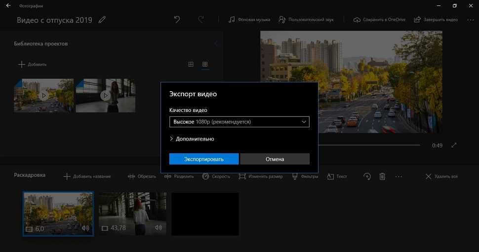Click the preview playback seek bar
The width and height of the screenshot is (479, 252).
coord(370,145)
